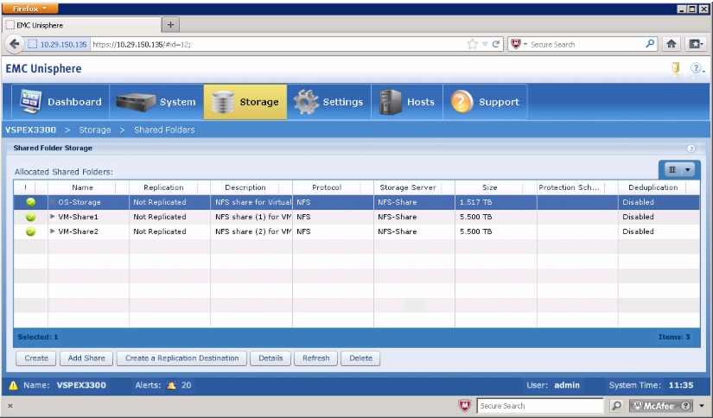
Task: Click the site identity 10.29.150.135 button
Action: click(57, 44)
